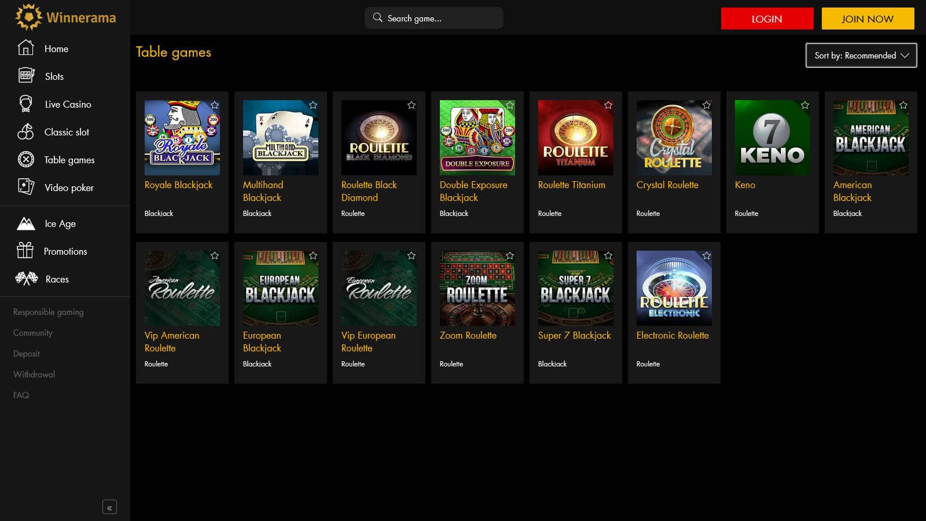The height and width of the screenshot is (521, 926).
Task: Click star icon on Electronic Roulette
Action: (x=707, y=256)
